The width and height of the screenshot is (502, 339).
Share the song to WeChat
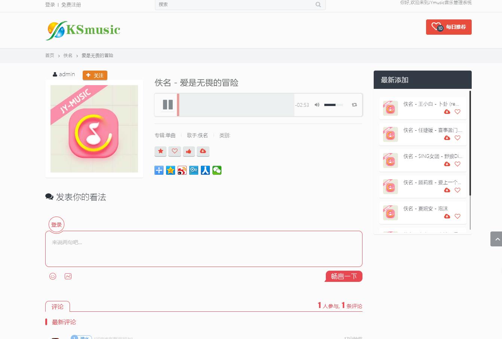coord(217,171)
